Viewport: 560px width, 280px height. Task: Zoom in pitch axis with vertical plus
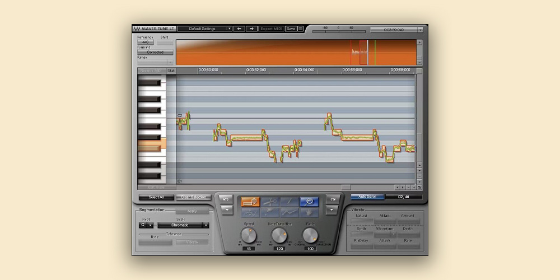pyautogui.click(x=419, y=181)
